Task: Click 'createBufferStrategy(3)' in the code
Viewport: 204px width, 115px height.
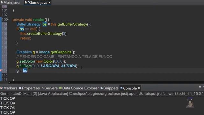Action: [x=47, y=34]
